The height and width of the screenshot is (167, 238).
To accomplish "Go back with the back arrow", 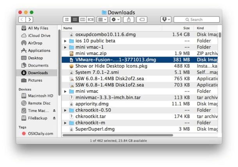I will 22,19.
